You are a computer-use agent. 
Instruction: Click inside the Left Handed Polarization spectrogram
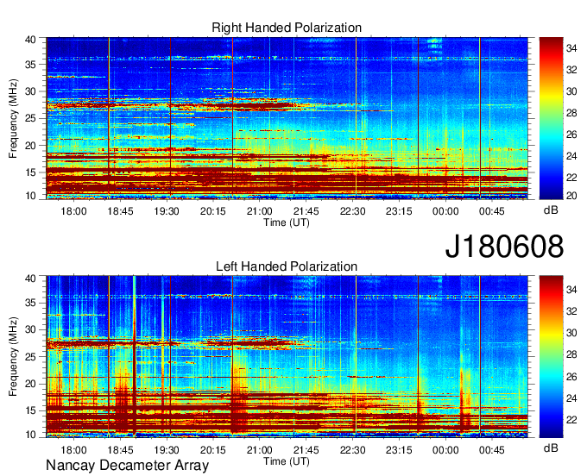(287, 357)
